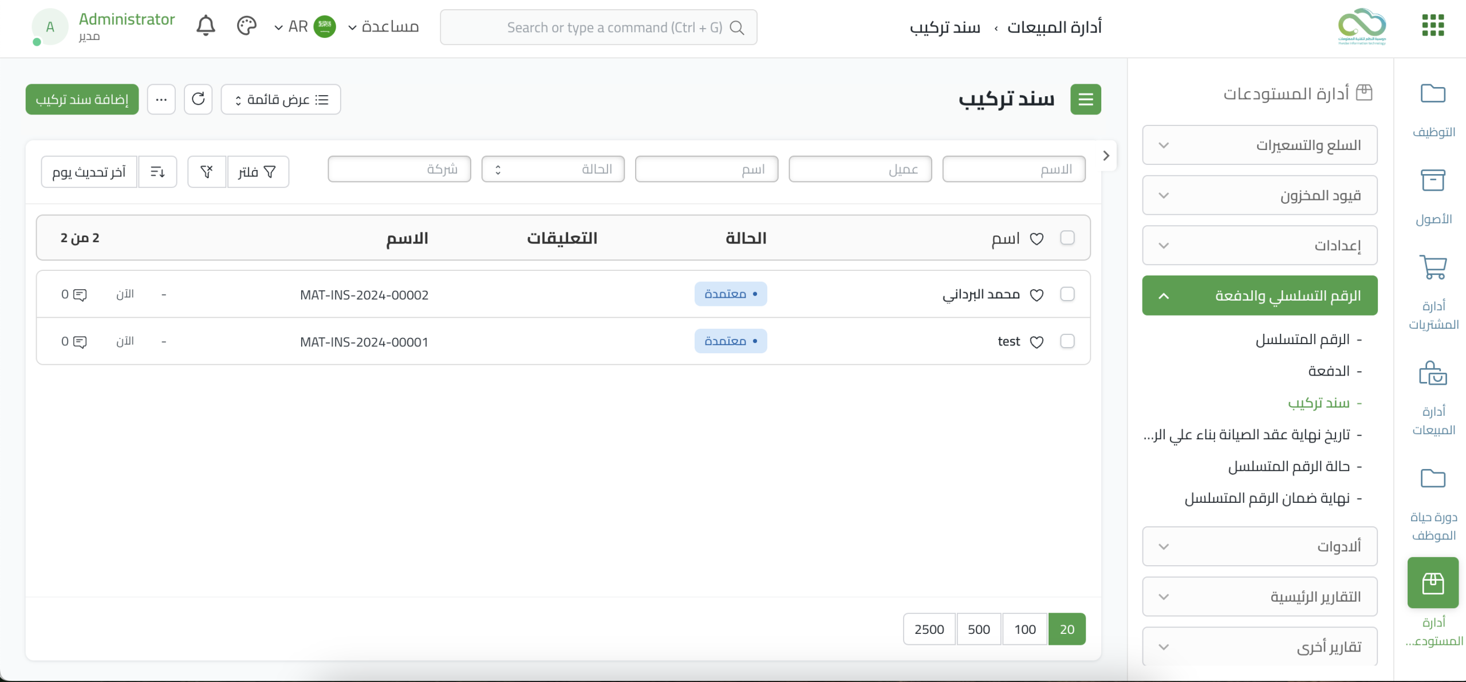Click the refresh list icon button

[198, 99]
